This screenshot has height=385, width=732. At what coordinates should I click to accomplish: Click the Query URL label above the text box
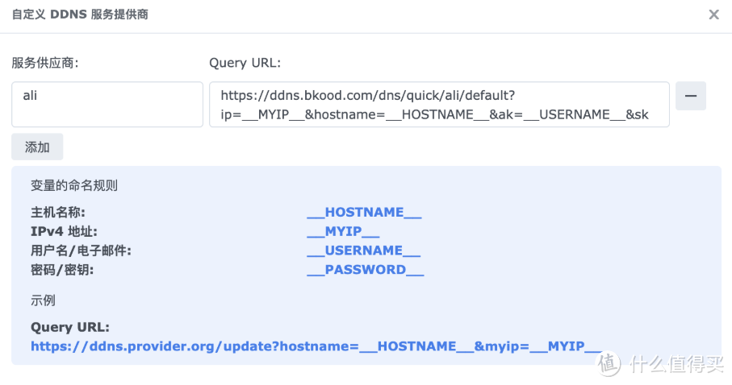(x=245, y=63)
